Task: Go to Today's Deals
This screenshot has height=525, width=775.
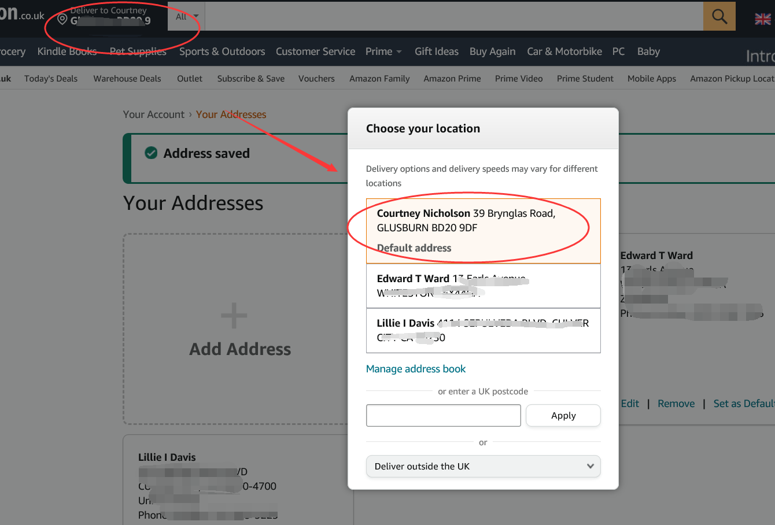Action: point(51,79)
